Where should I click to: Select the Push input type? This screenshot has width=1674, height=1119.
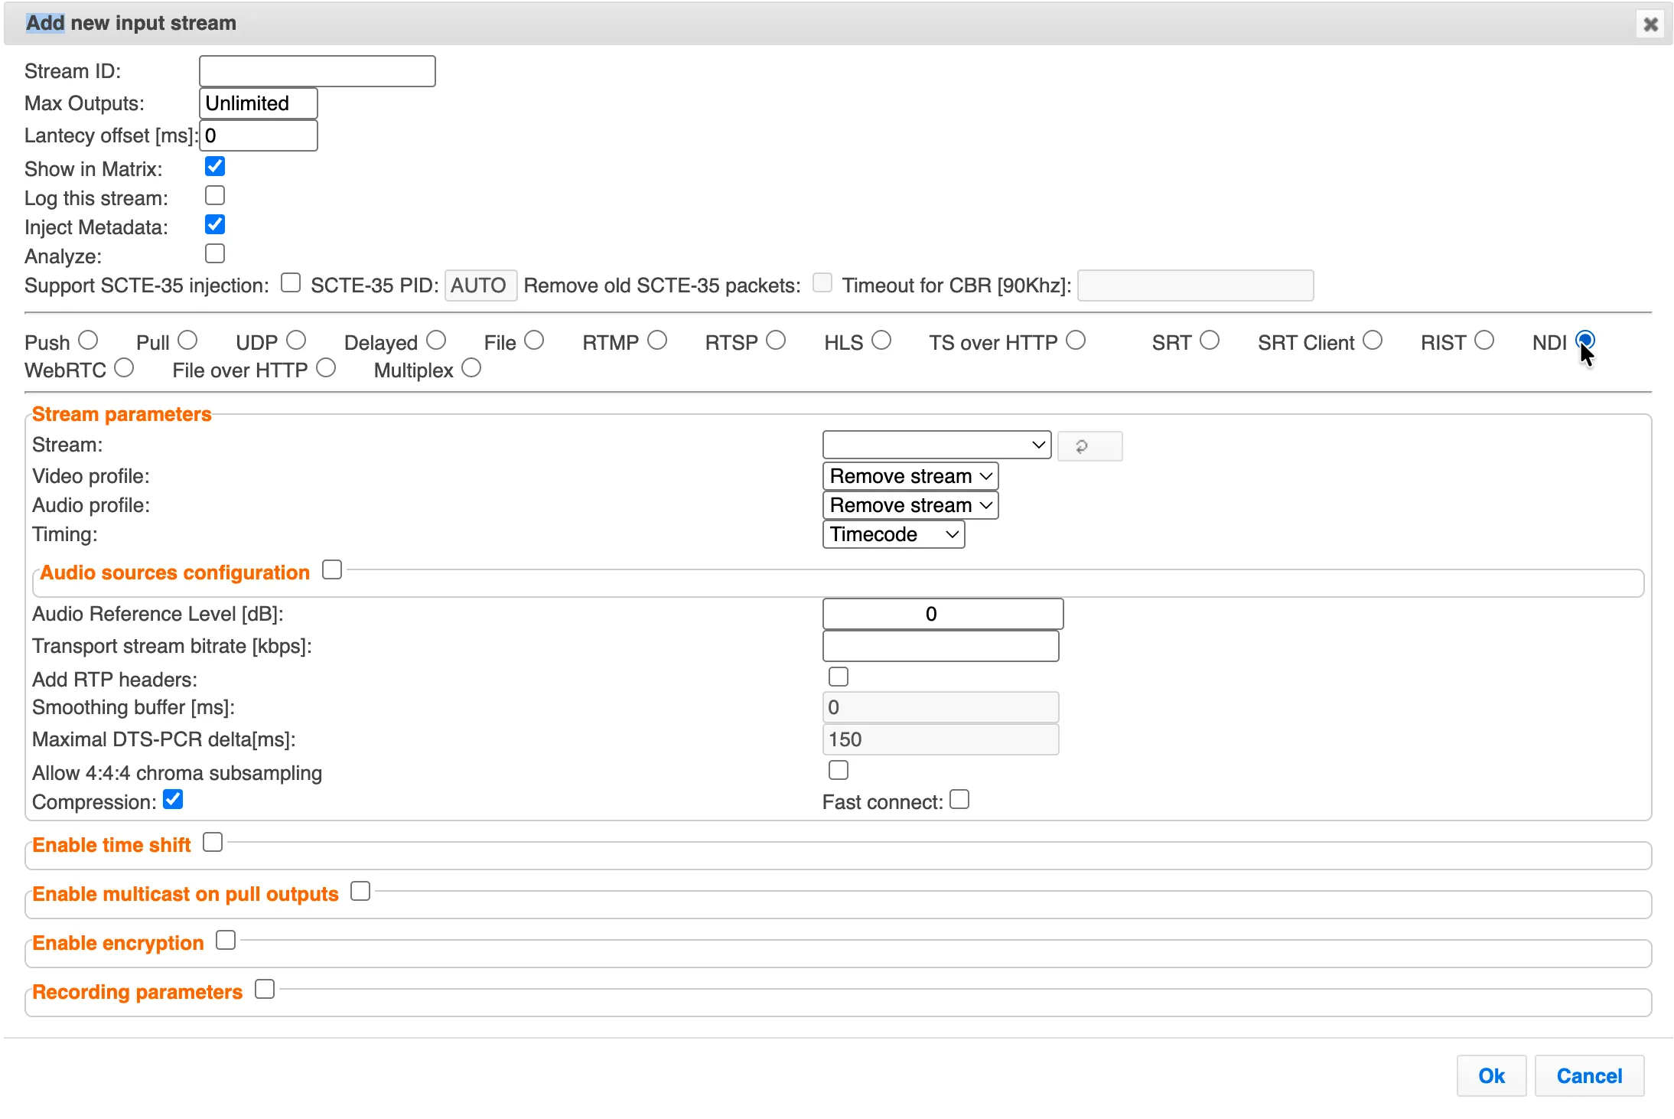(x=89, y=340)
